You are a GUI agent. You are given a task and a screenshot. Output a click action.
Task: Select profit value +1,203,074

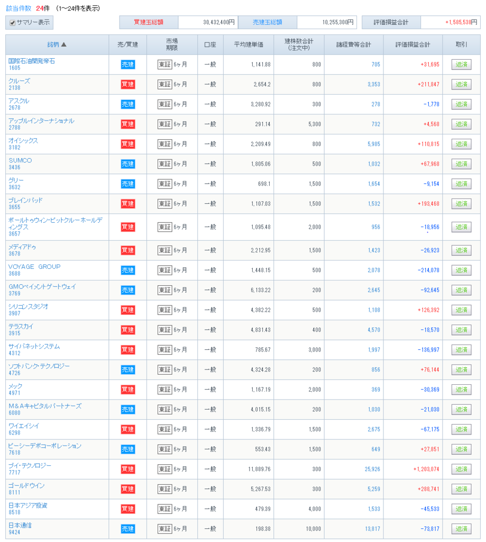pyautogui.click(x=426, y=469)
